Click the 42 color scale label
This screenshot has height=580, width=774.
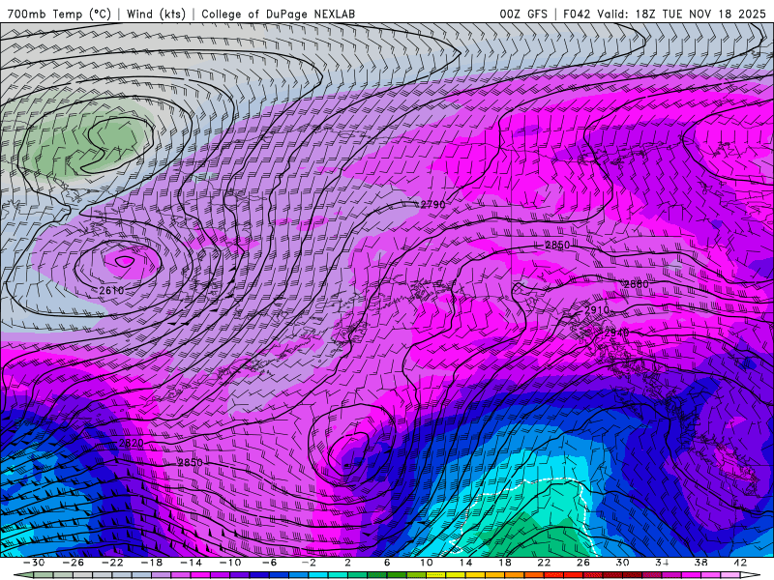click(x=740, y=563)
